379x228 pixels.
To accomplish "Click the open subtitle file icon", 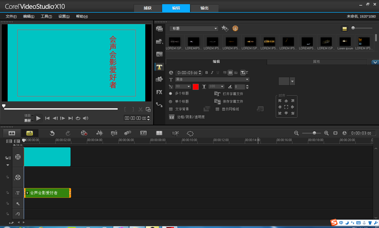I will [x=217, y=94].
